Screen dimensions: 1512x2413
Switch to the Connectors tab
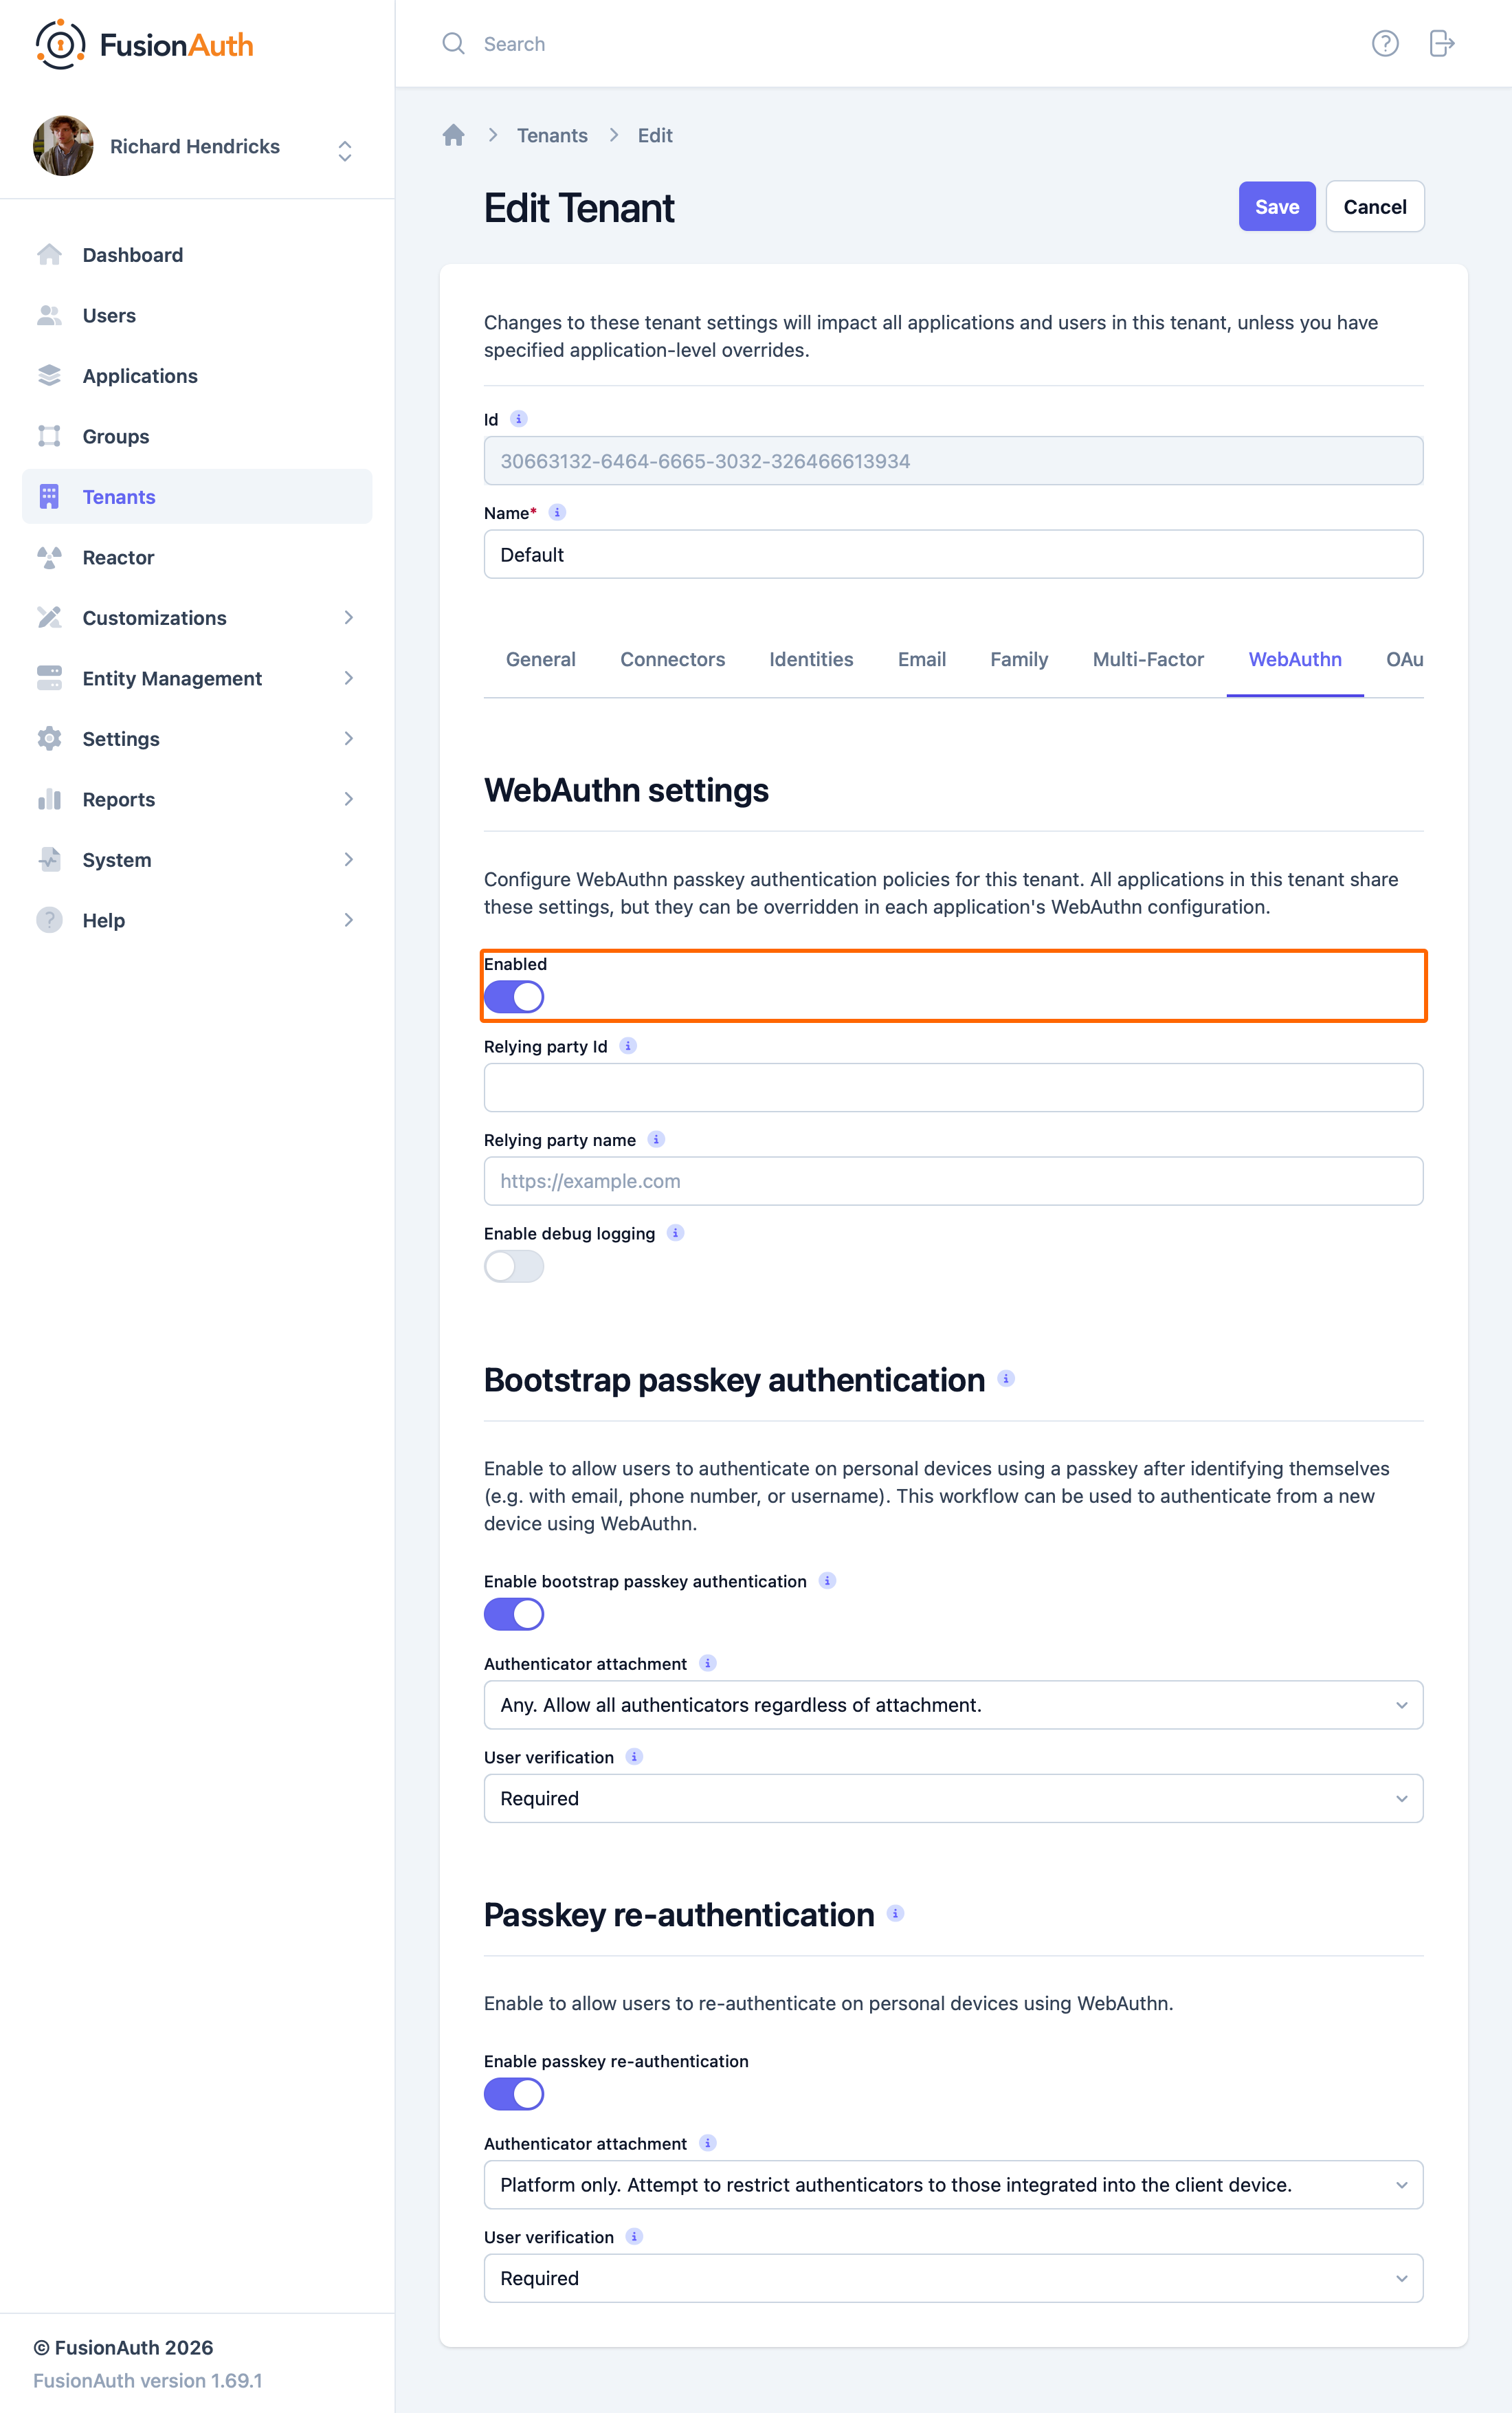(x=672, y=659)
